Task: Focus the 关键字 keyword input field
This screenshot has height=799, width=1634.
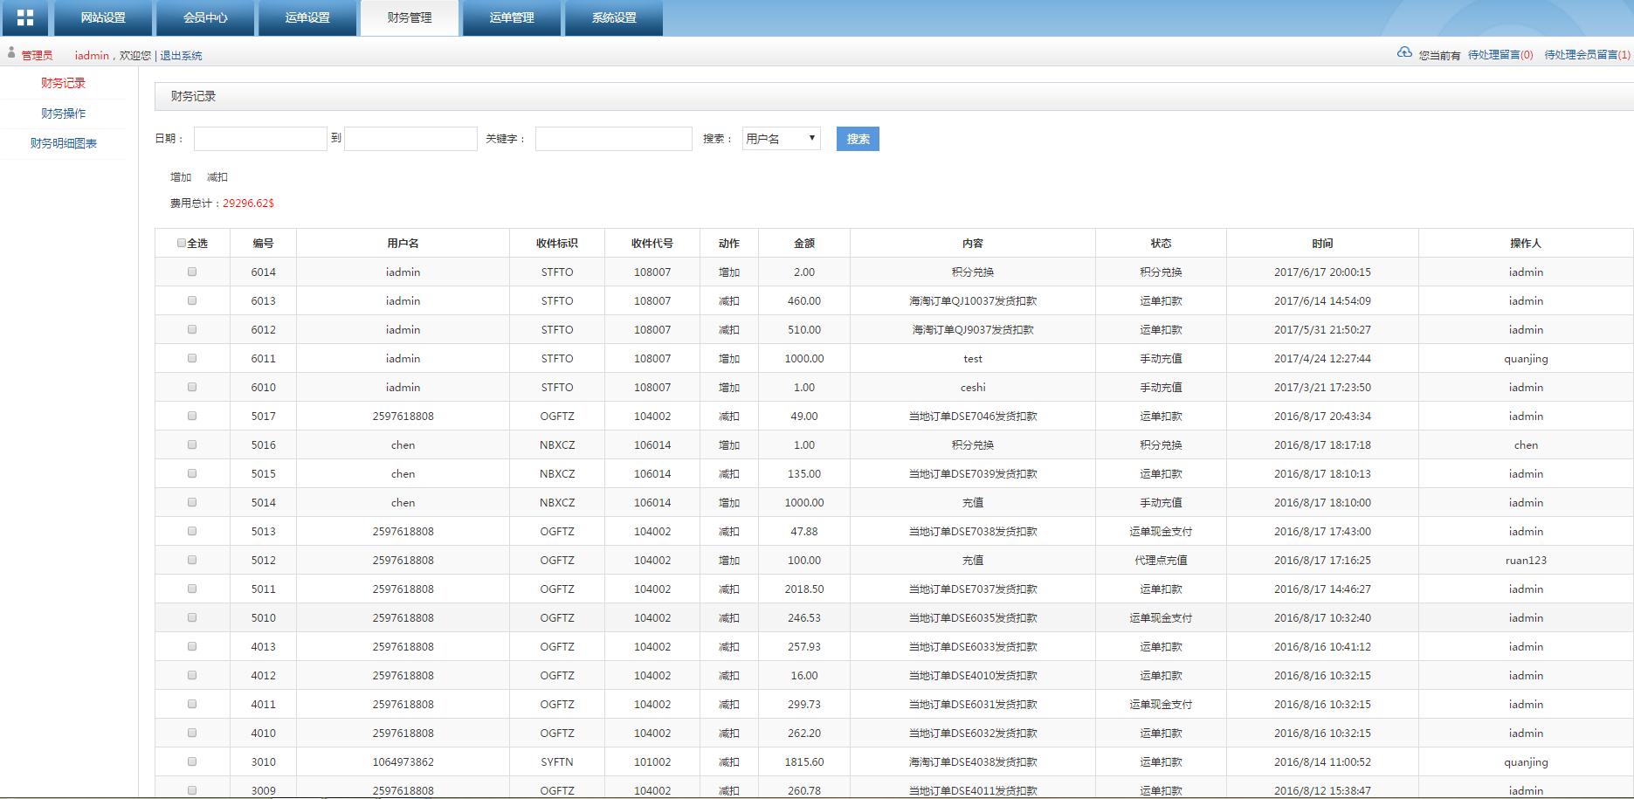Action: [x=613, y=139]
